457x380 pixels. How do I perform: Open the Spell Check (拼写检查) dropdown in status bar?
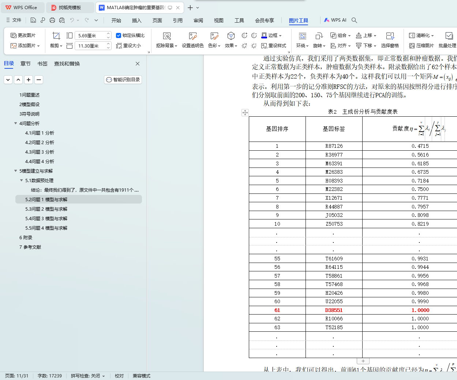pos(88,376)
